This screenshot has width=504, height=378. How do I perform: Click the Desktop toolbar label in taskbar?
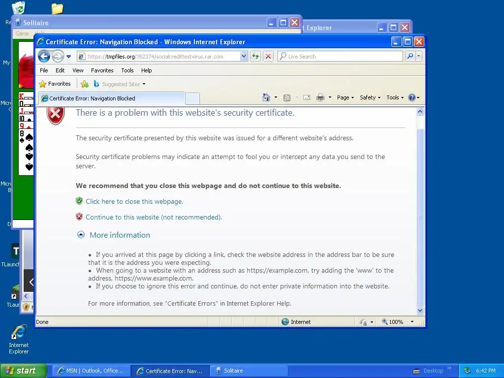pyautogui.click(x=433, y=371)
